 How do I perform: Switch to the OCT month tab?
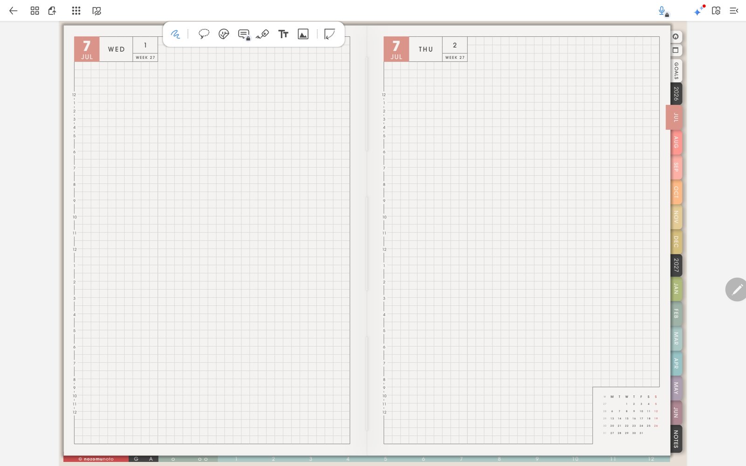tap(676, 192)
